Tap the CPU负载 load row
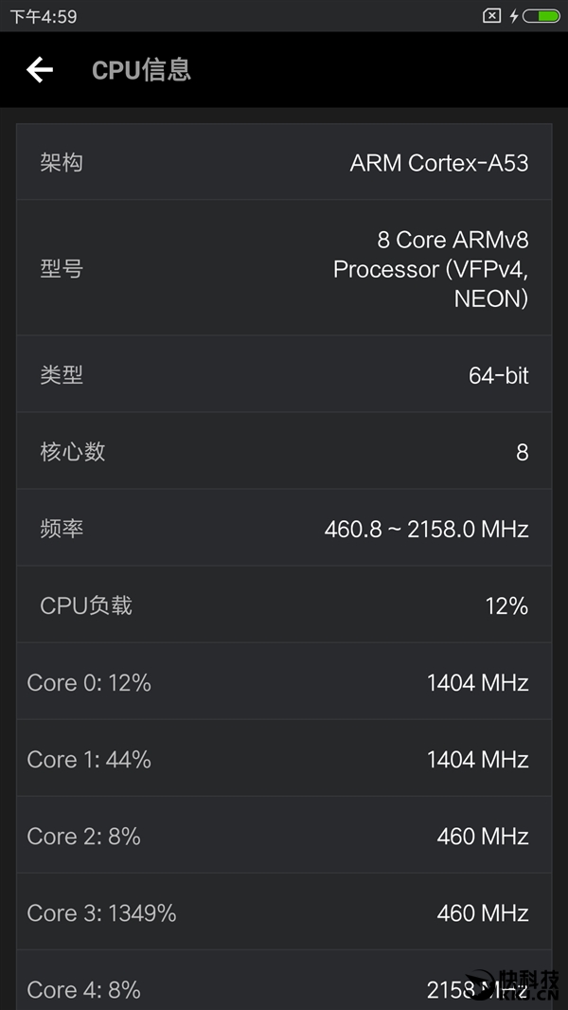This screenshot has height=1010, width=568. pyautogui.click(x=284, y=604)
